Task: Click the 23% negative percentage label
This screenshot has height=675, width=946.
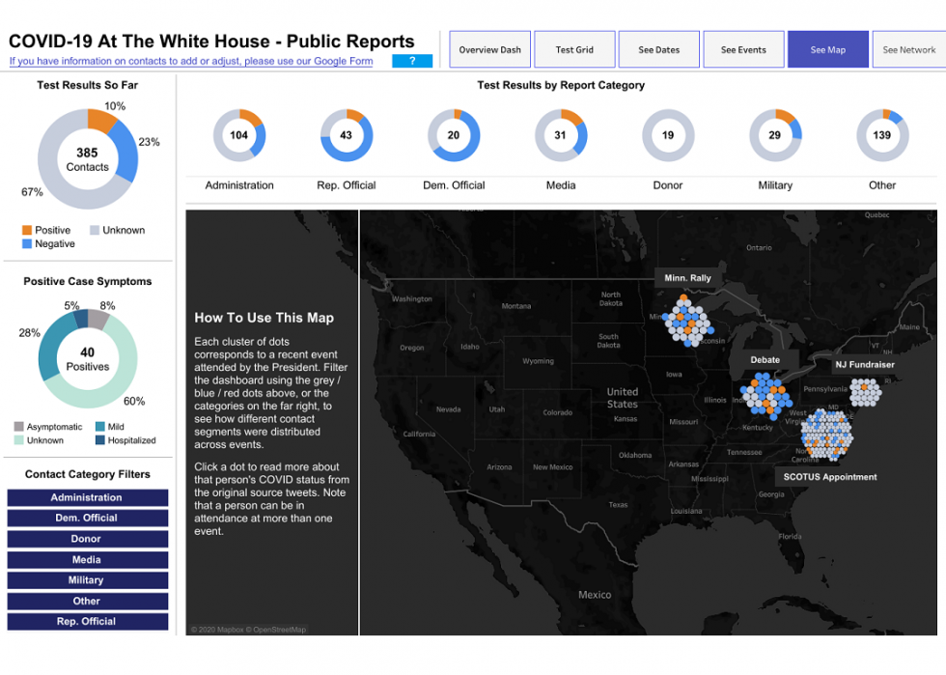Action: coord(149,142)
